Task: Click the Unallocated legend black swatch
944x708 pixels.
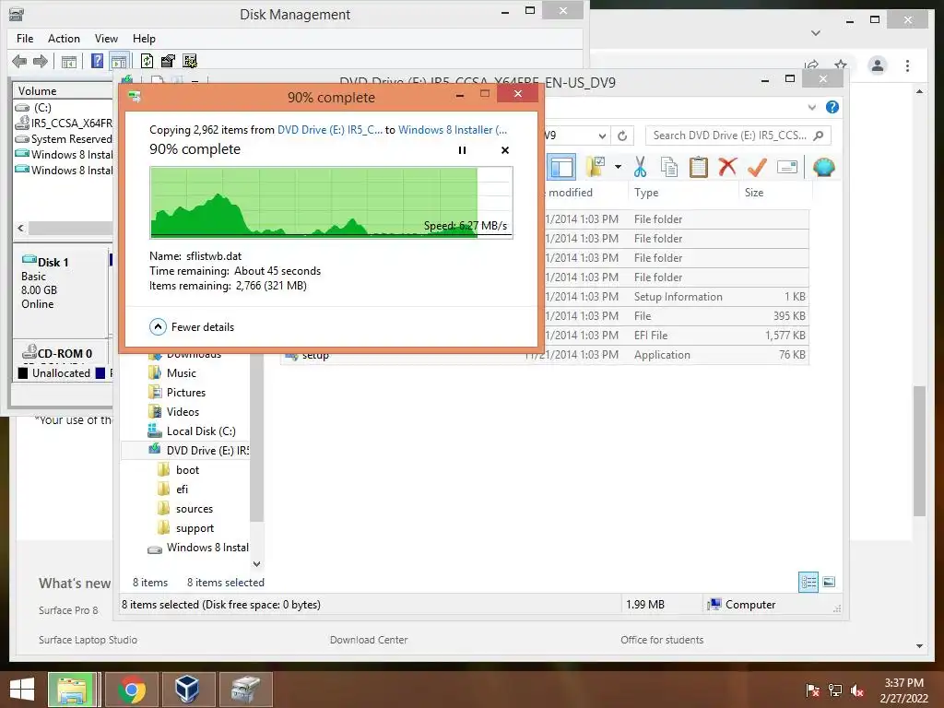Action: point(23,373)
